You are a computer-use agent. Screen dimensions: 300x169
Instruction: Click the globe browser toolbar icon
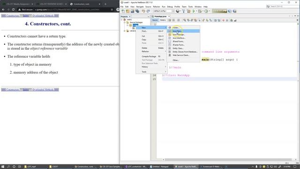pyautogui.click(x=178, y=11)
